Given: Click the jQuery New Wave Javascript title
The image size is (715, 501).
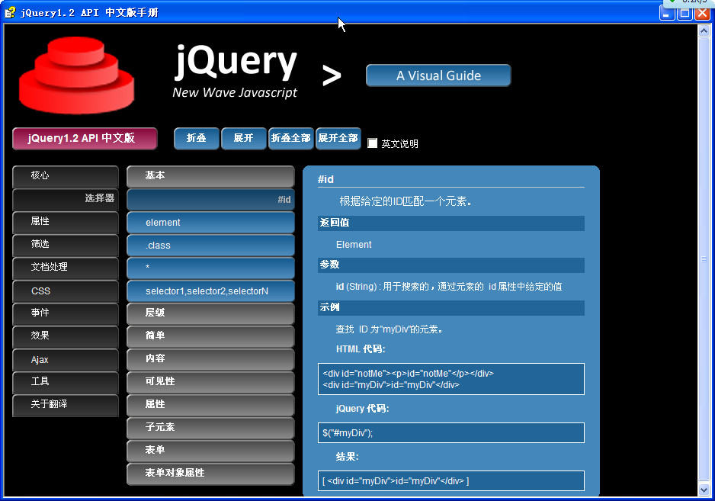Looking at the screenshot, I should pos(236,71).
